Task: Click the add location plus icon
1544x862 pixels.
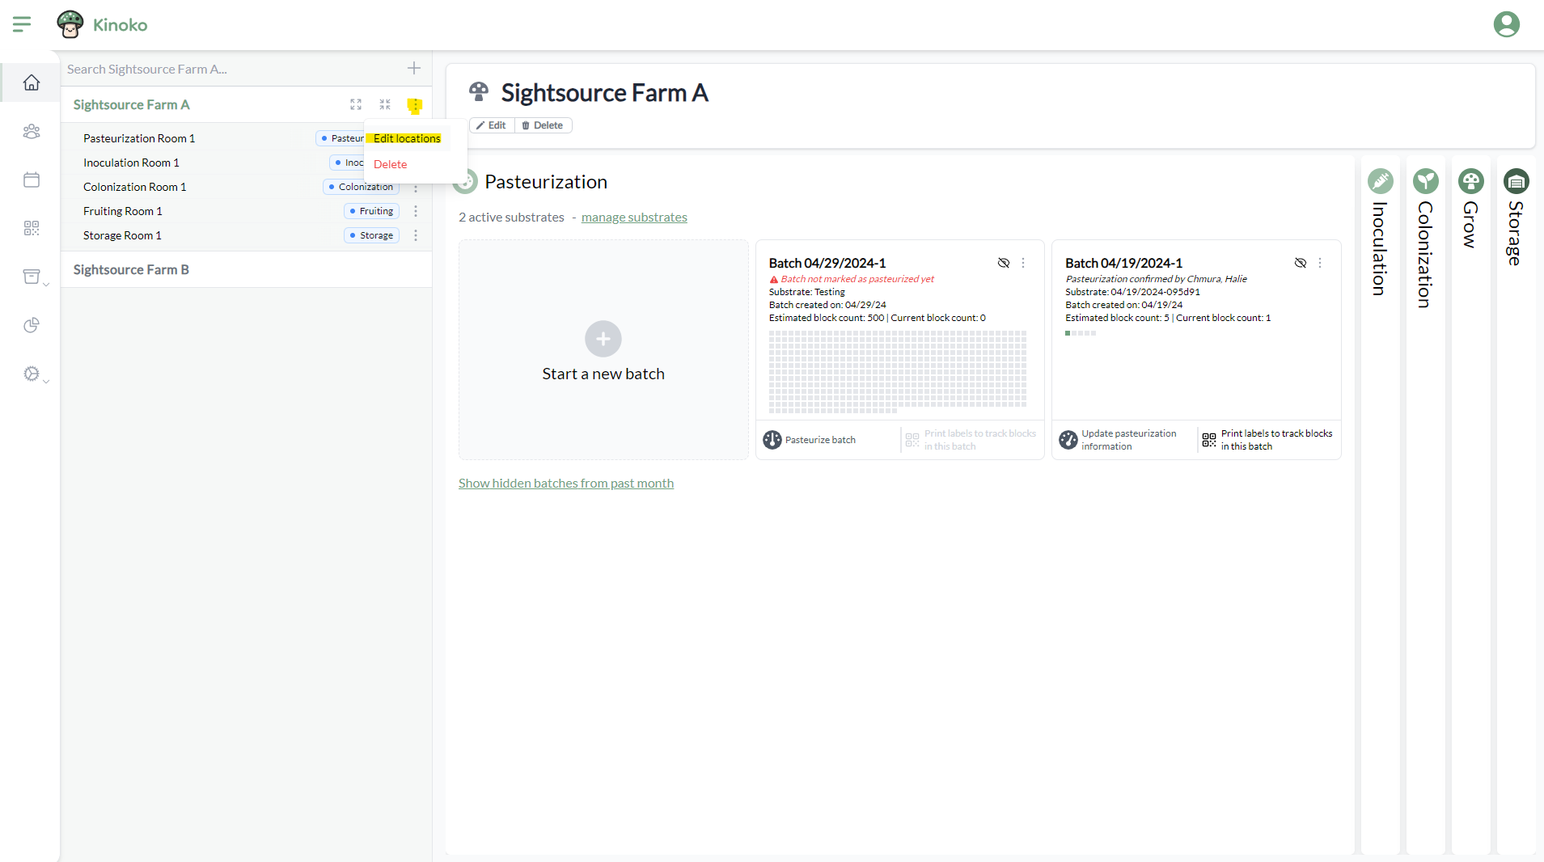Action: [414, 69]
